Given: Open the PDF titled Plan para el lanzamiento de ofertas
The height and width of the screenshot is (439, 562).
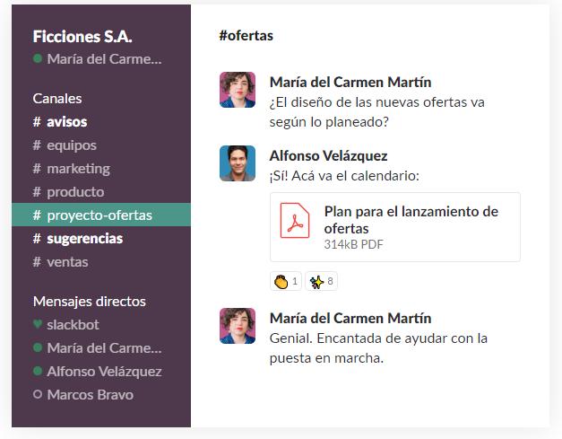Looking at the screenshot, I should coord(411,220).
